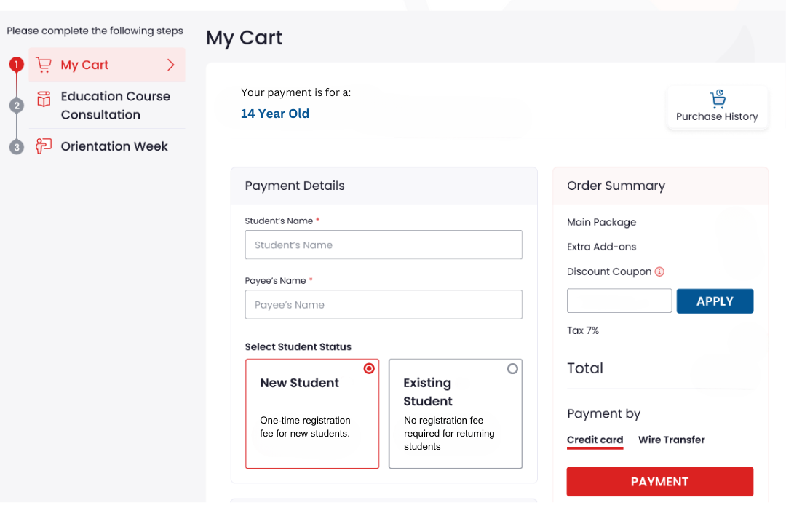Screen dimensions: 786x524
Task: Open Purchase History cart icon
Action: [x=717, y=100]
